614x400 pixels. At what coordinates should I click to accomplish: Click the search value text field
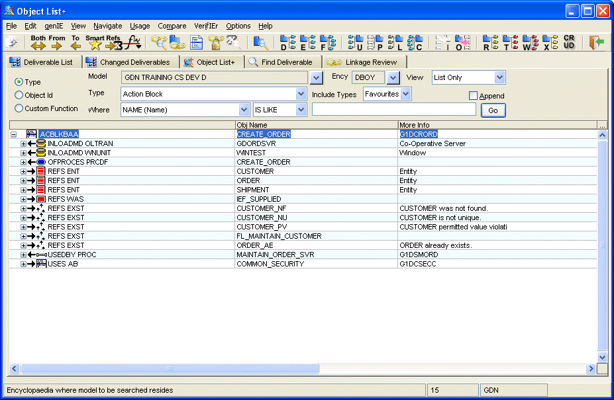393,110
